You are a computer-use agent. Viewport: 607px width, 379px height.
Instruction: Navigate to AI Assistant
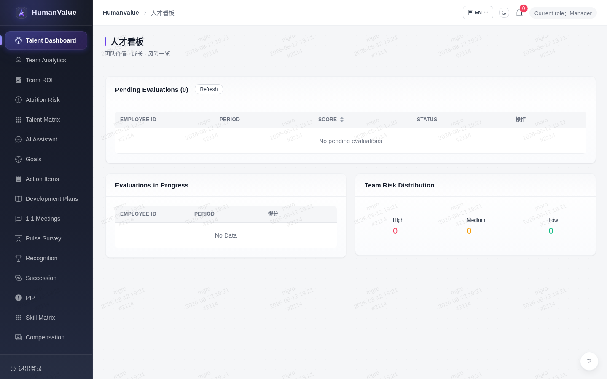click(x=46, y=139)
